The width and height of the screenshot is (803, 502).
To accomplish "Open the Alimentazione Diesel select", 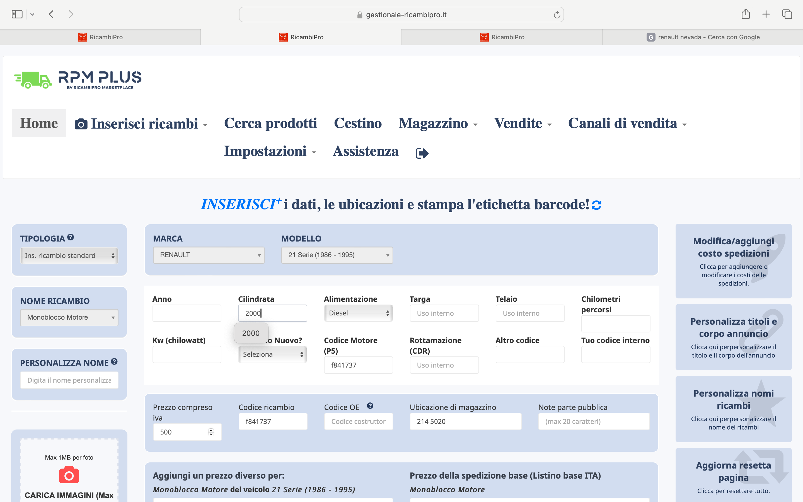I will pos(358,313).
